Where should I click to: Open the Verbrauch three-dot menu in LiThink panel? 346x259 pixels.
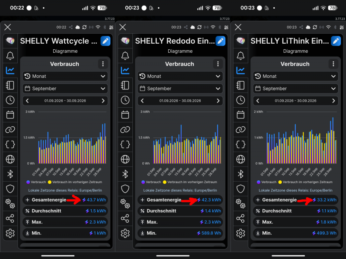pos(333,64)
